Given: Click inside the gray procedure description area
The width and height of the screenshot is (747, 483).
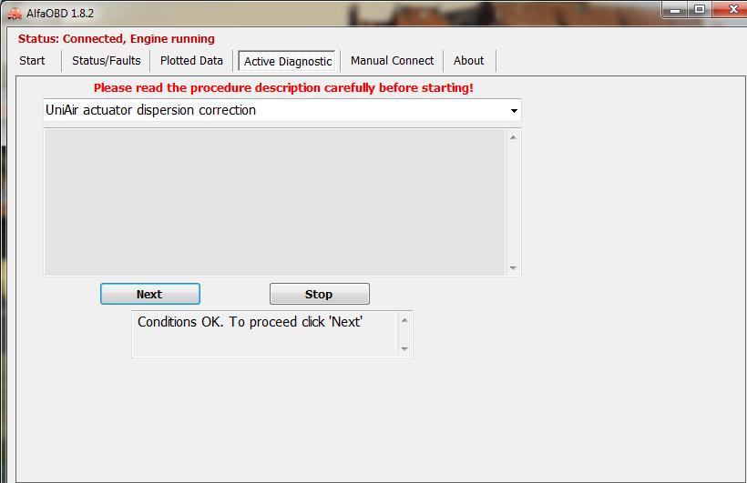Looking at the screenshot, I should pyautogui.click(x=274, y=202).
